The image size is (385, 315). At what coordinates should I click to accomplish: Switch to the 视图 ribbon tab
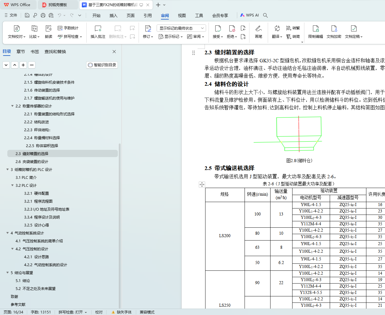(182, 16)
